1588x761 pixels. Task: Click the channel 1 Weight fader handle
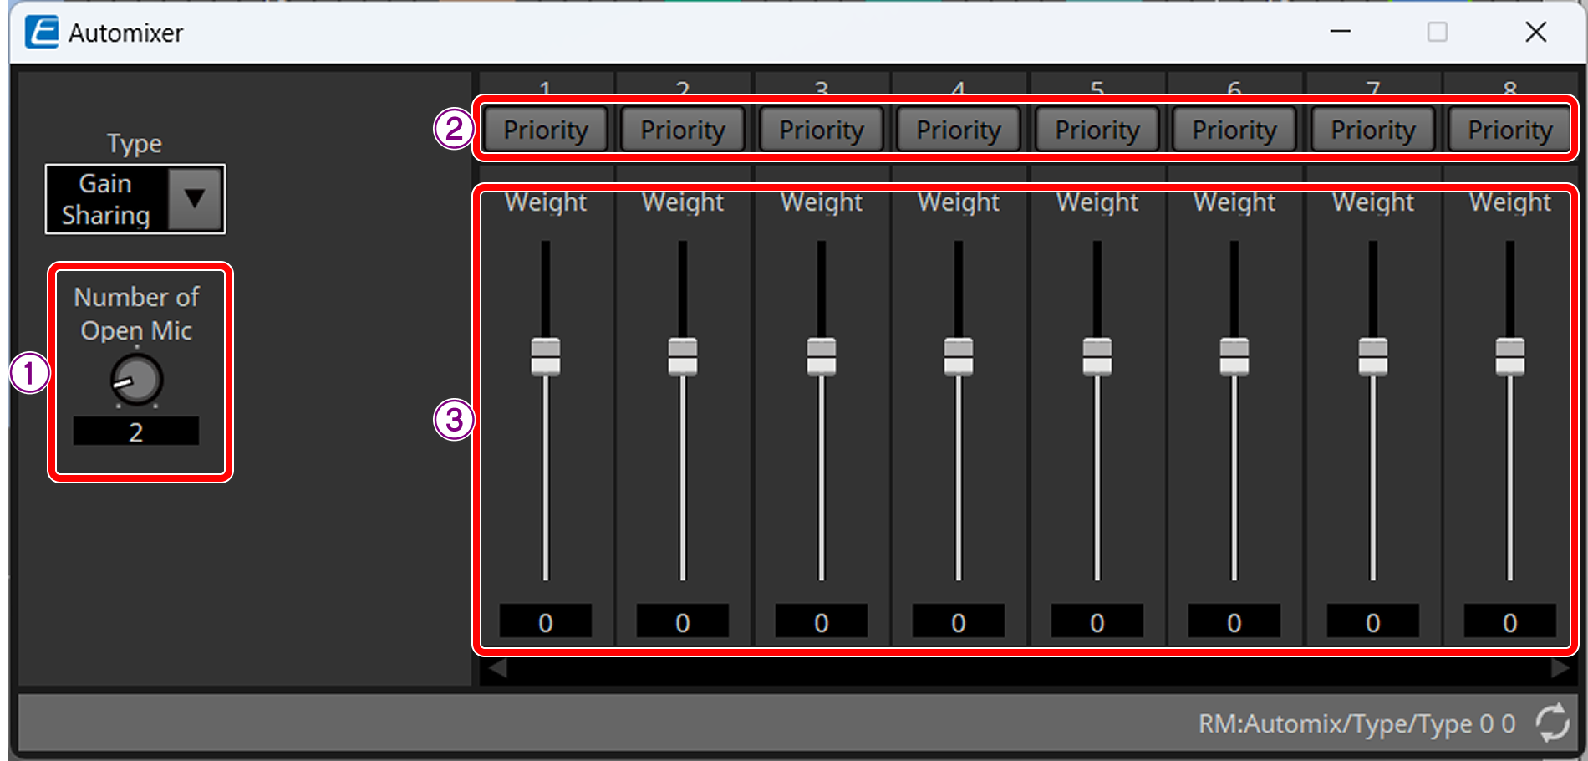pos(546,357)
